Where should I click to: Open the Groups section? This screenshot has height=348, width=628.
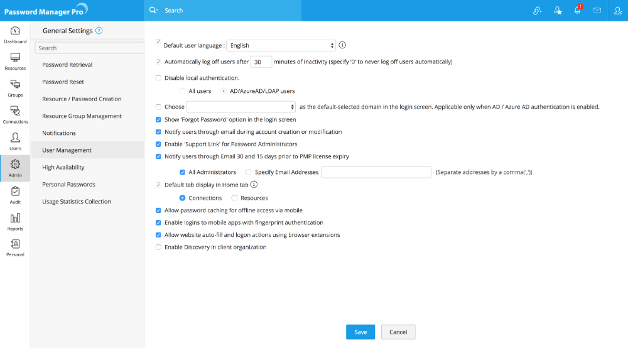15,89
